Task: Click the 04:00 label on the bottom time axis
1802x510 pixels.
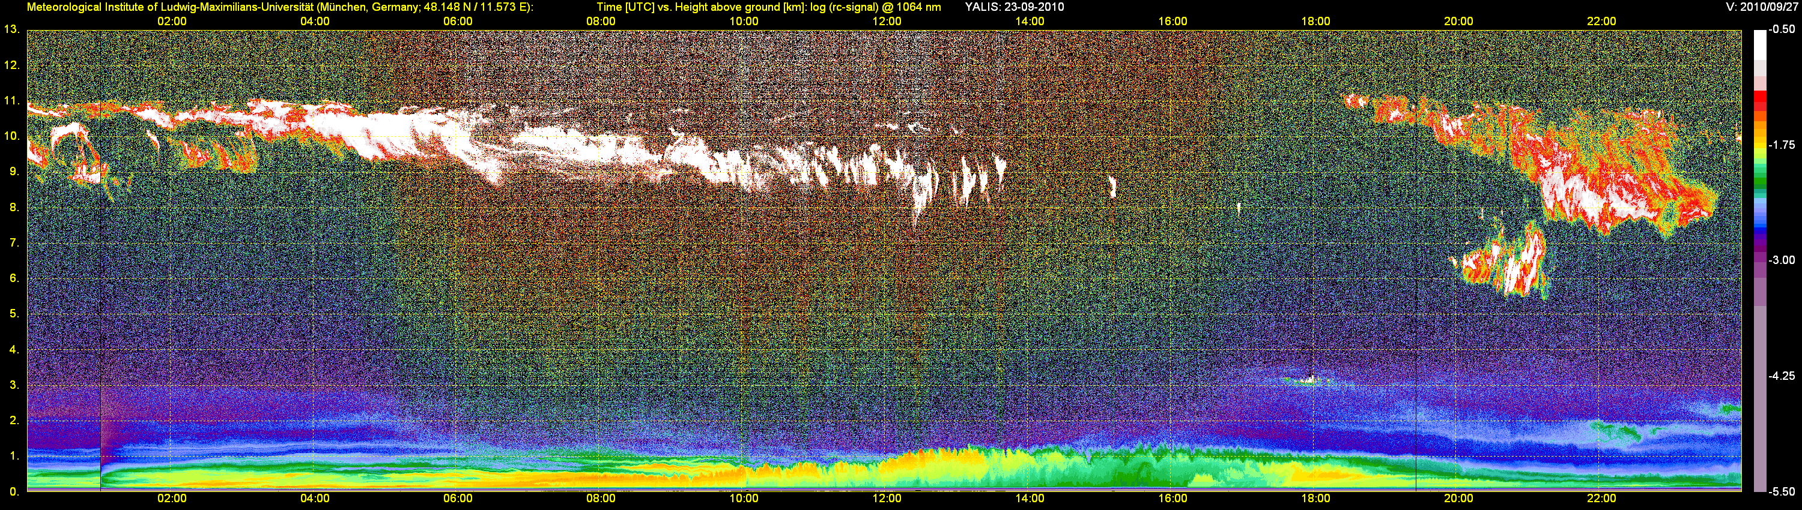Action: [315, 498]
